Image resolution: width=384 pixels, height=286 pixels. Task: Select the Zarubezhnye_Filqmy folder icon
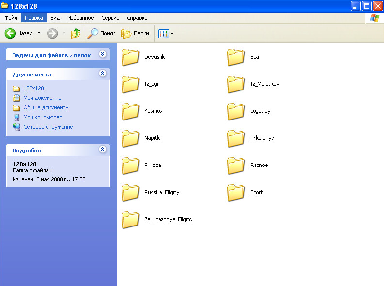coord(130,220)
